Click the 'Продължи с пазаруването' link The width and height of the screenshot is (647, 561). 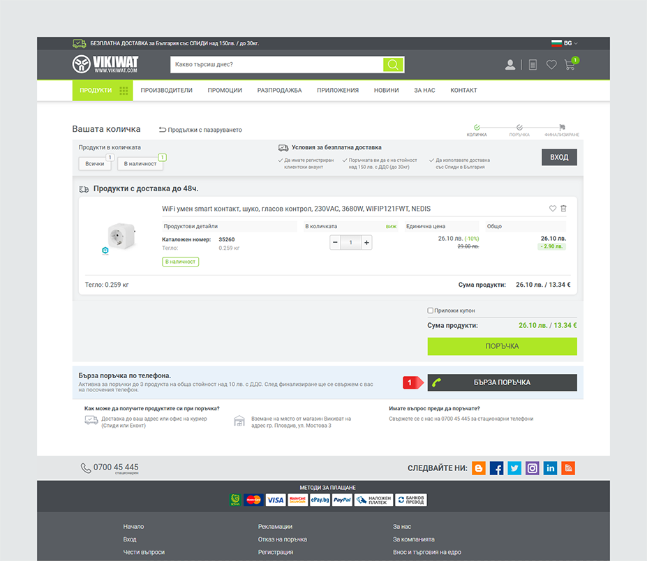point(200,130)
